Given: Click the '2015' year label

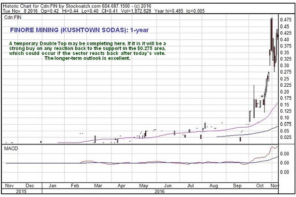Looking at the screenshot, I should [x=21, y=192].
